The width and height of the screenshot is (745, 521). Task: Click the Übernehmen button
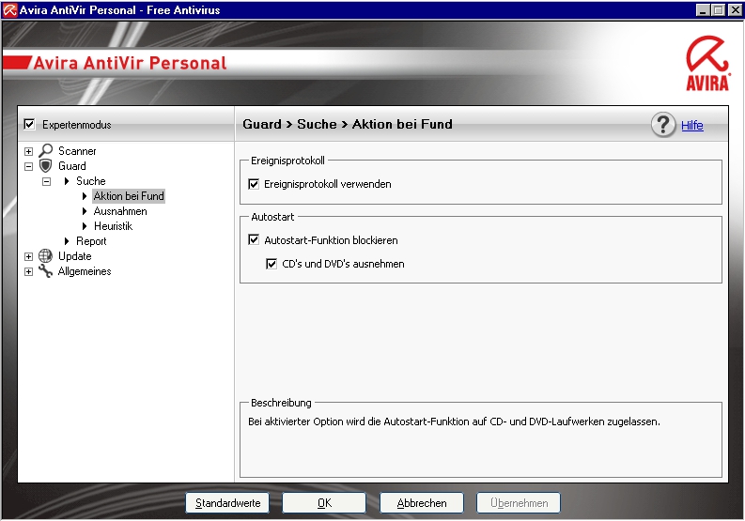tap(519, 503)
